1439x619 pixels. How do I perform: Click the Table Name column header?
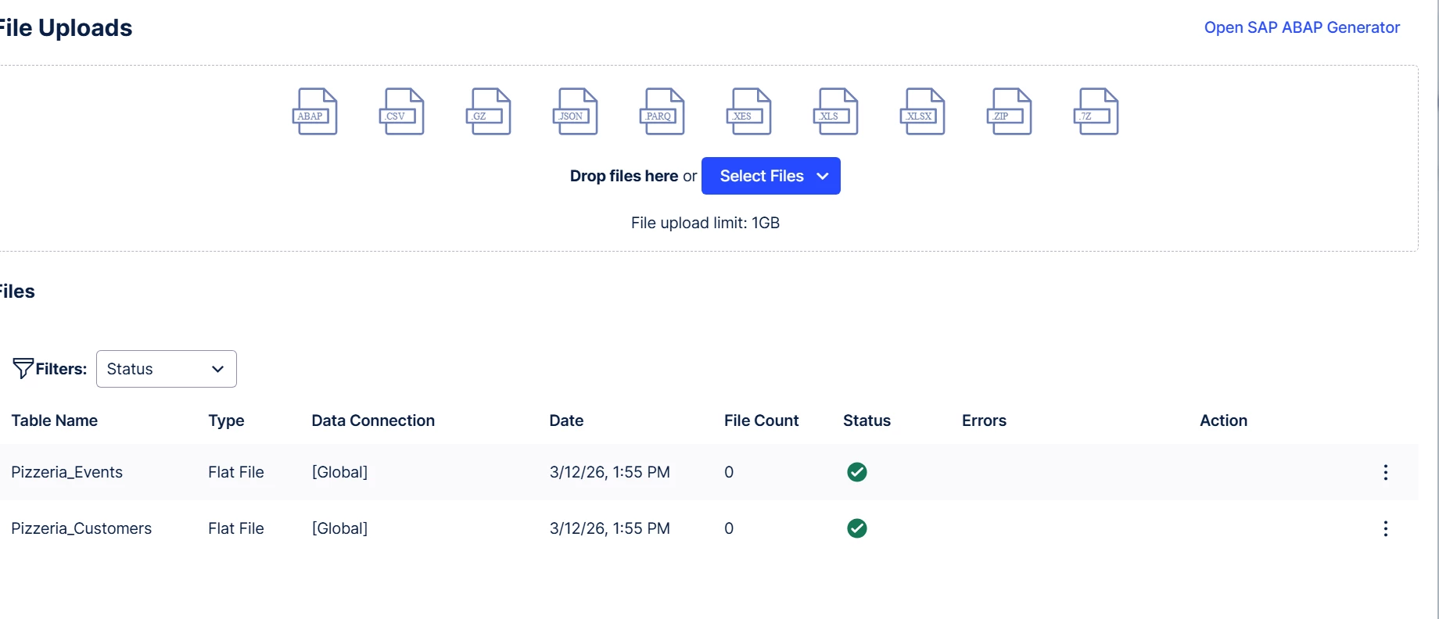point(55,420)
